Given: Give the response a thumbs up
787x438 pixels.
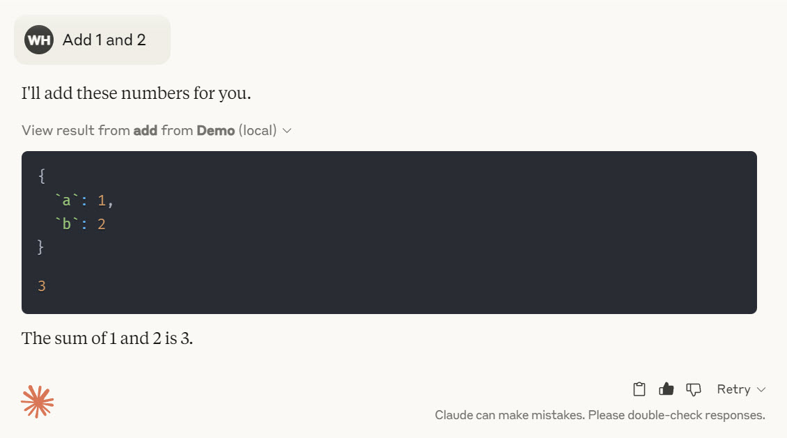Looking at the screenshot, I should (x=666, y=389).
